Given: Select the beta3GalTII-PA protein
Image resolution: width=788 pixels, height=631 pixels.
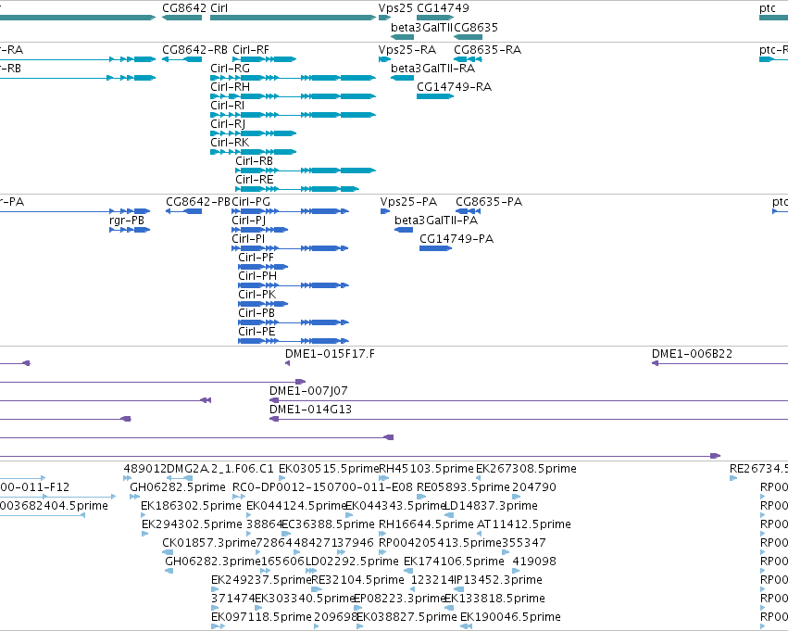Looking at the screenshot, I should click(404, 230).
